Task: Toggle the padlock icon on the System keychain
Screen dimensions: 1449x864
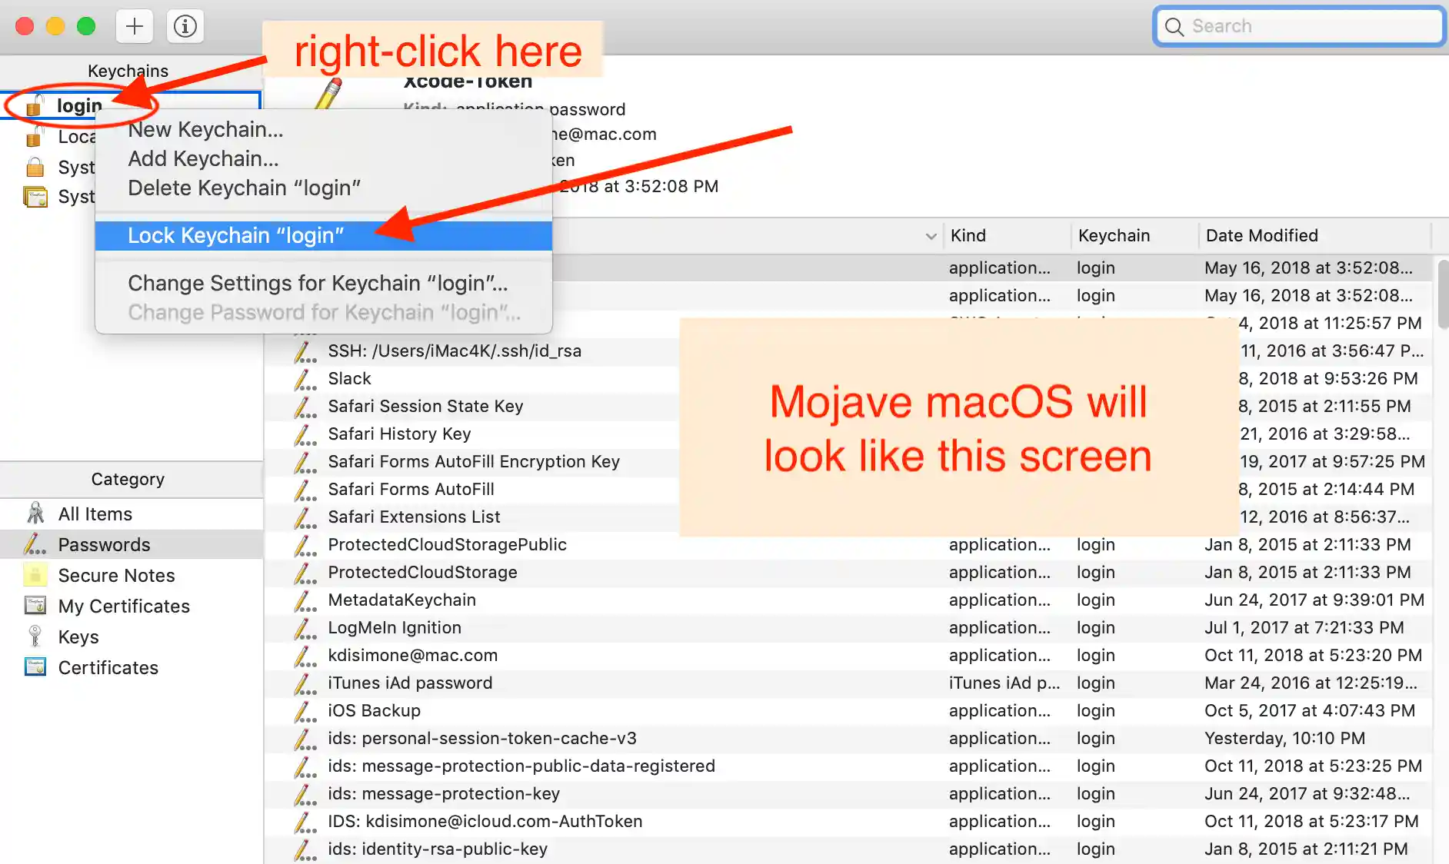Action: coord(35,167)
